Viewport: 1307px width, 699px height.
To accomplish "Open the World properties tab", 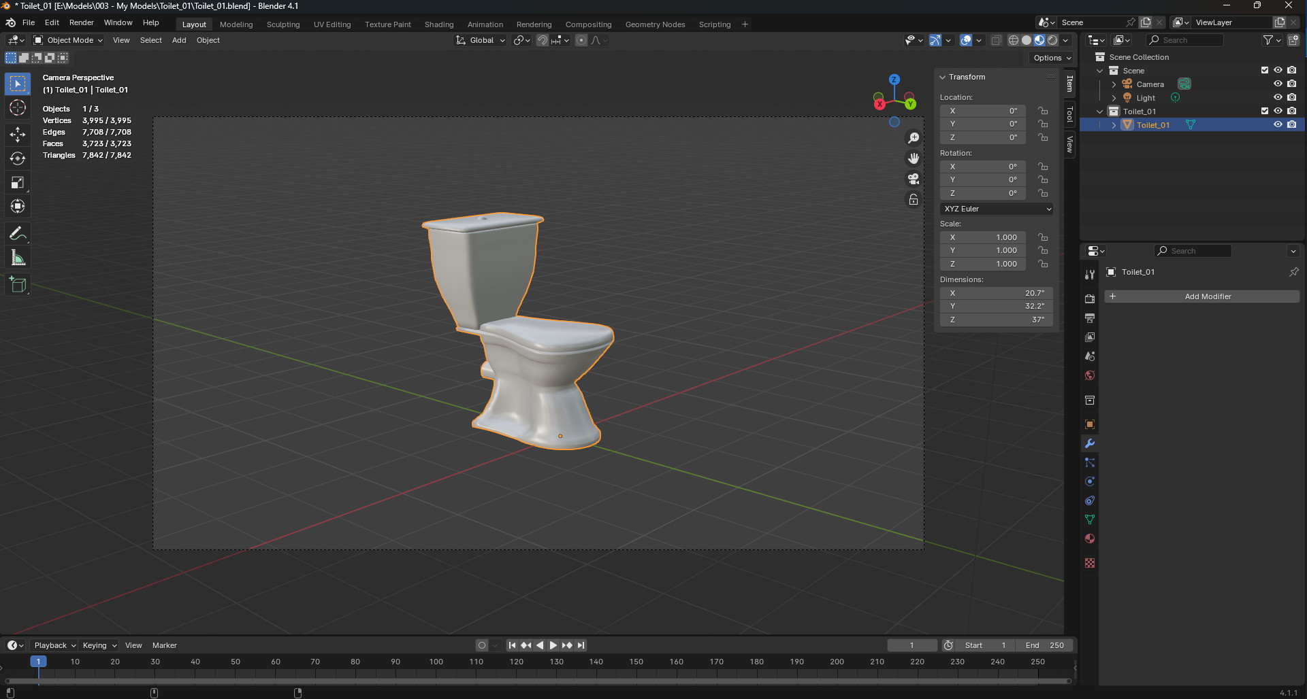I will (1090, 375).
